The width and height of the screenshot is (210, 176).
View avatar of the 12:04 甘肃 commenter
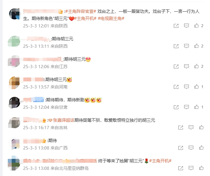[x=15, y=102]
